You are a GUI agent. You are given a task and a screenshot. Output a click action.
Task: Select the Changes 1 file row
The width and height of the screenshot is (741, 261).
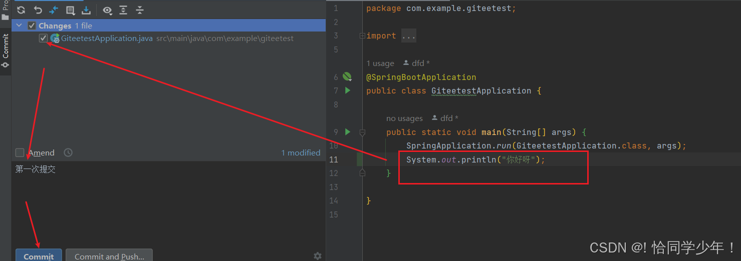tap(168, 25)
